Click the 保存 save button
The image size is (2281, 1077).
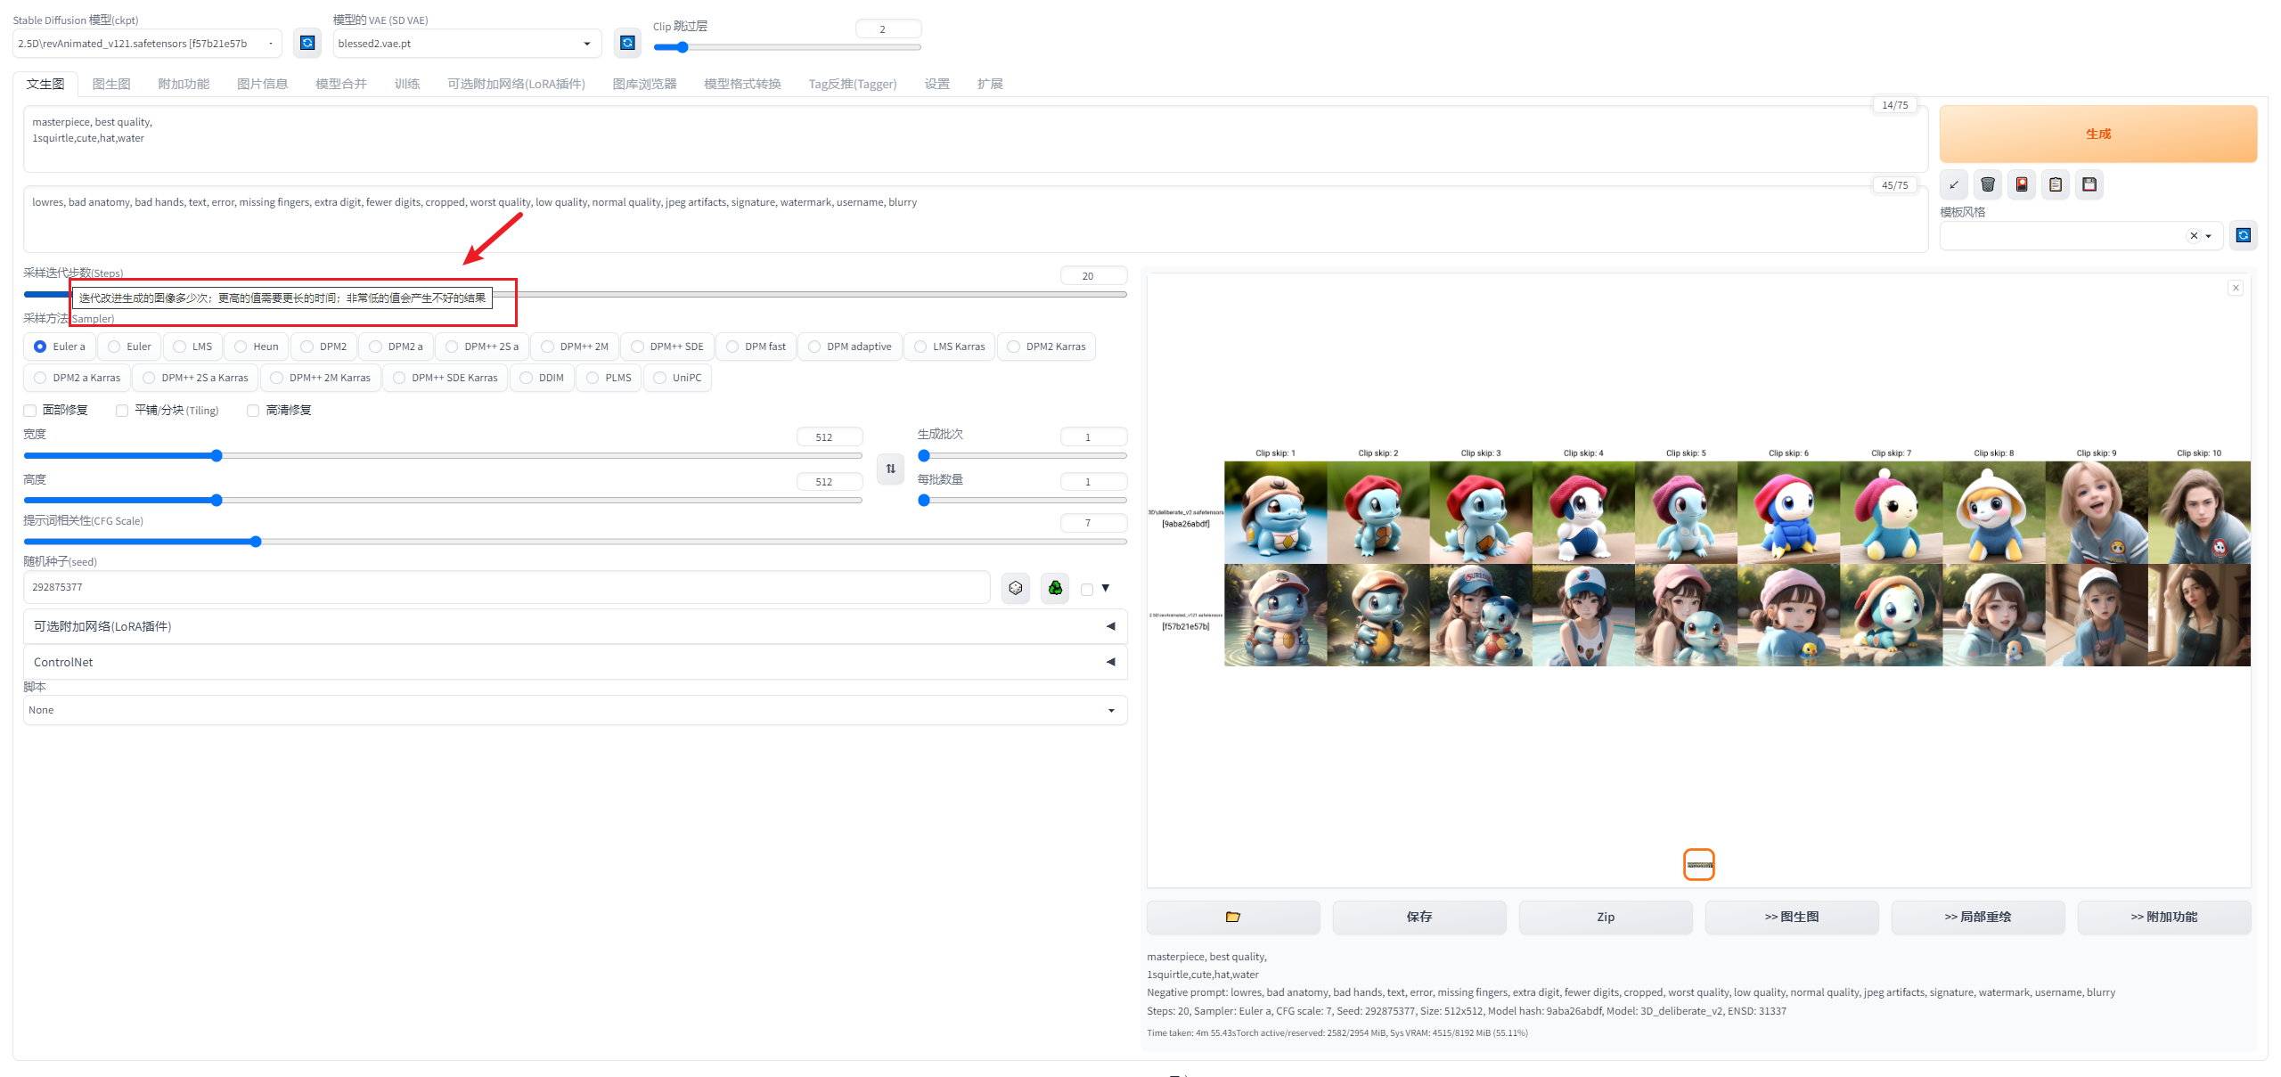1419,917
